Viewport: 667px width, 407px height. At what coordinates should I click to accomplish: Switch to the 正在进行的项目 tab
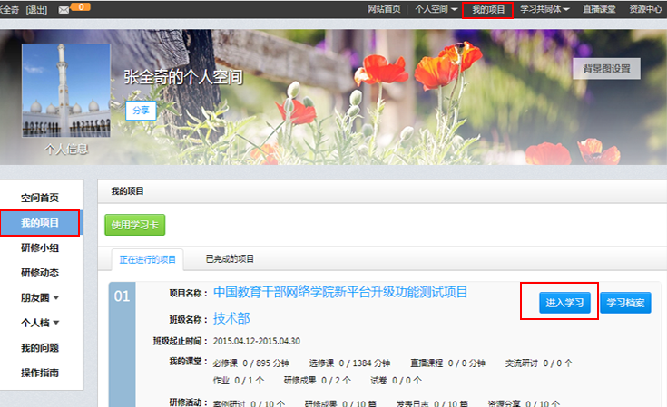point(147,259)
